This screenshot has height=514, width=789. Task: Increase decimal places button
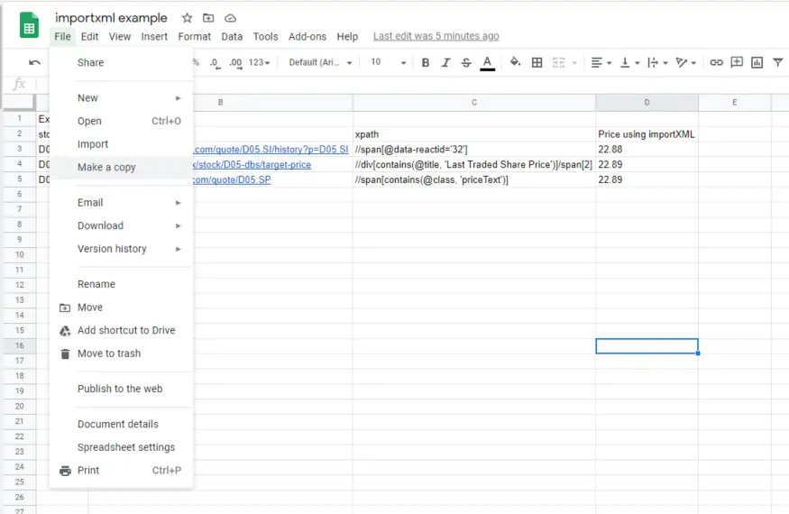click(x=235, y=62)
